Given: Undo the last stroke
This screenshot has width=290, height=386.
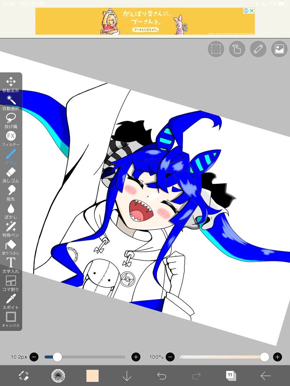Looking at the screenshot, I should [x=161, y=376].
